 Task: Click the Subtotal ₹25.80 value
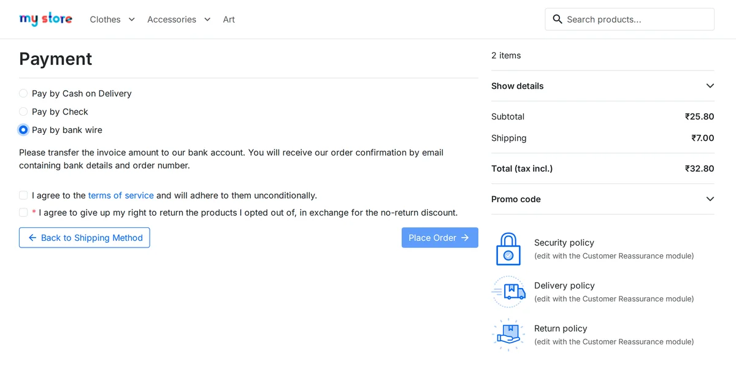pyautogui.click(x=700, y=116)
